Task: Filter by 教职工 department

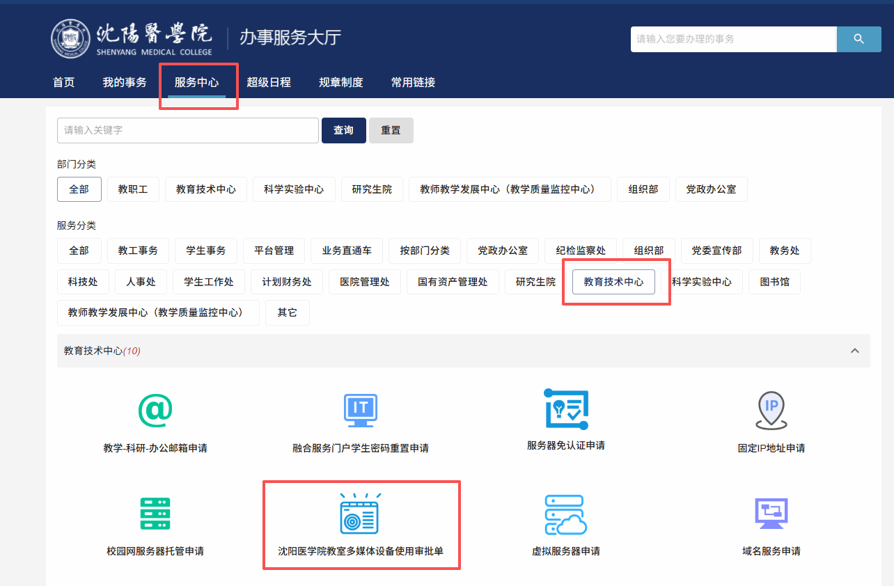Action: click(133, 189)
